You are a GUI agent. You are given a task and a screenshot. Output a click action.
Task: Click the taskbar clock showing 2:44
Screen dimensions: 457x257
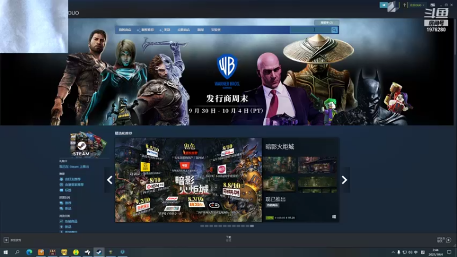coord(436,252)
